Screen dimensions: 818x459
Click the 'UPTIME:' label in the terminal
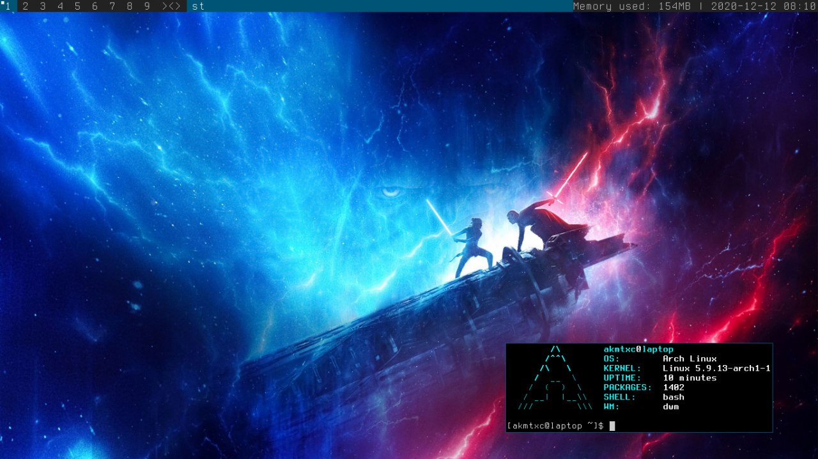[622, 378]
